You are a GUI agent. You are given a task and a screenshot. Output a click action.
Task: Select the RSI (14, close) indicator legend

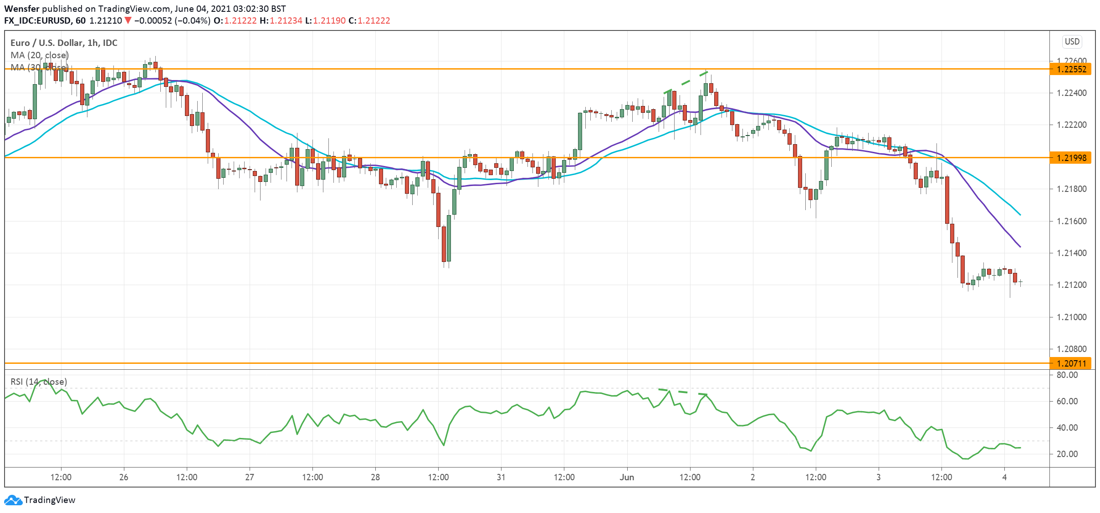(x=39, y=382)
